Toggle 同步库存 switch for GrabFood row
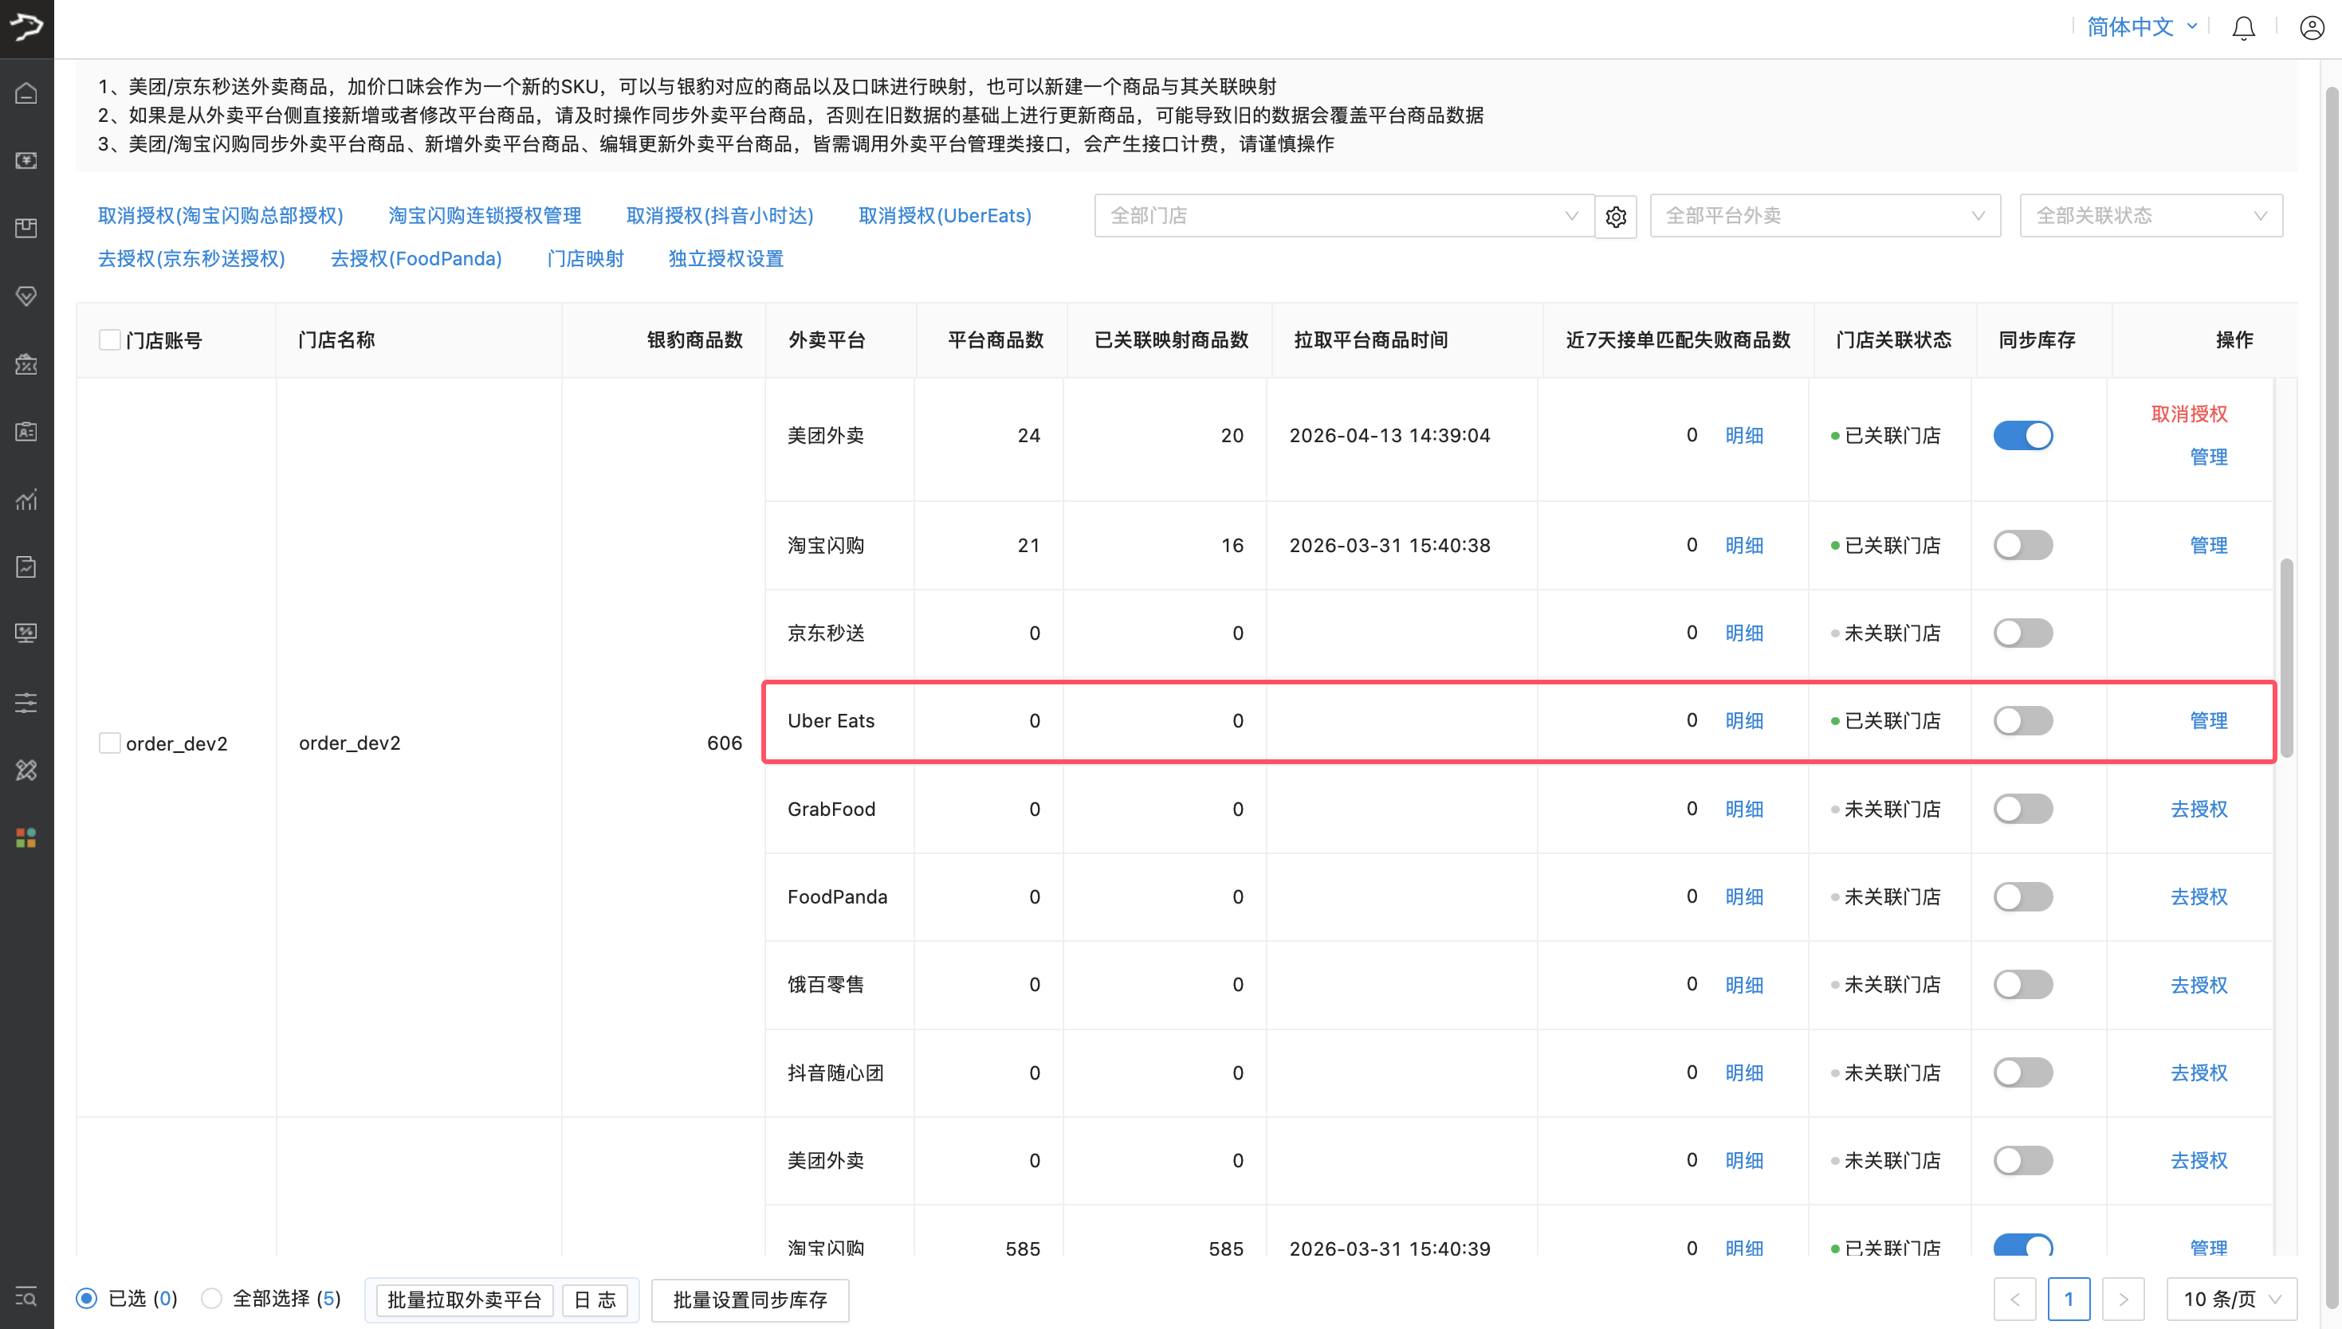Viewport: 2342px width, 1329px height. tap(2022, 809)
